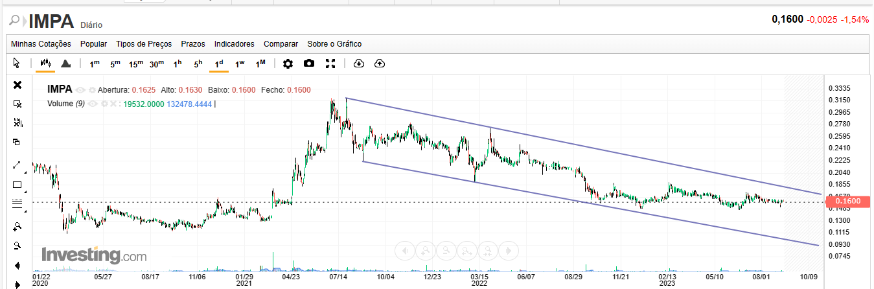The width and height of the screenshot is (874, 289).
Task: Open Sobre o Gráfico menu
Action: click(x=334, y=44)
